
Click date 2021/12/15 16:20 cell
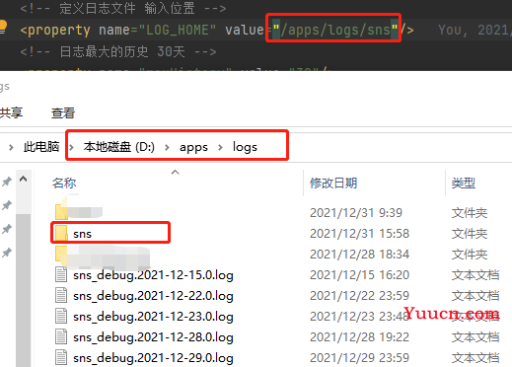(359, 275)
